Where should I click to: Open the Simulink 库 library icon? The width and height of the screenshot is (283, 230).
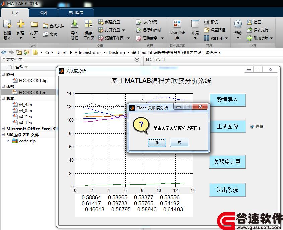click(177, 24)
